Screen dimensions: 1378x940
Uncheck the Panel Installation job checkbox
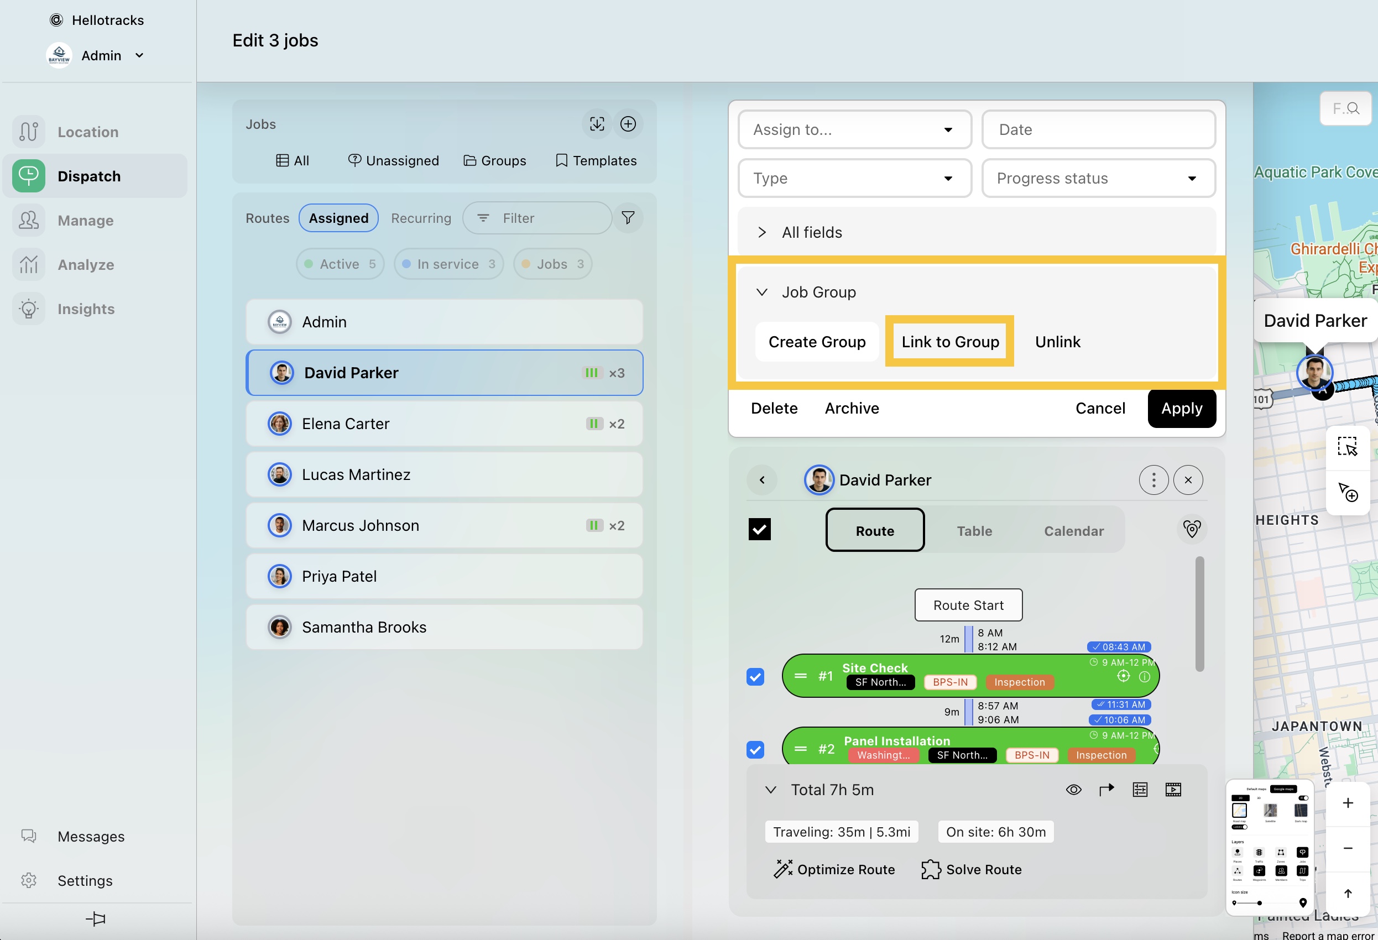pyautogui.click(x=755, y=749)
